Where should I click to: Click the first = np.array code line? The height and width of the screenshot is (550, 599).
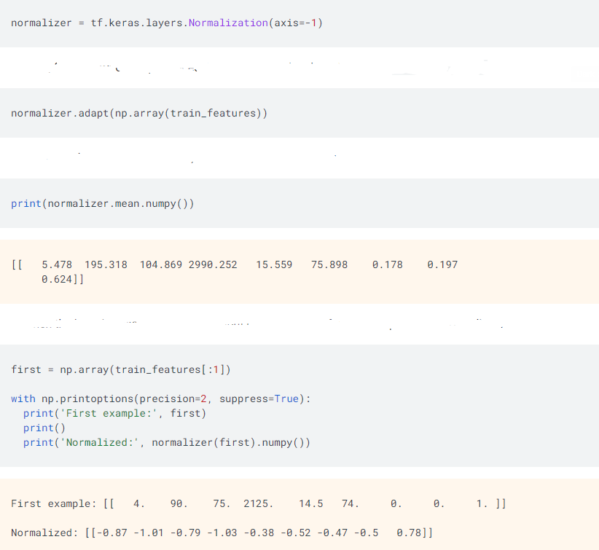click(x=121, y=369)
